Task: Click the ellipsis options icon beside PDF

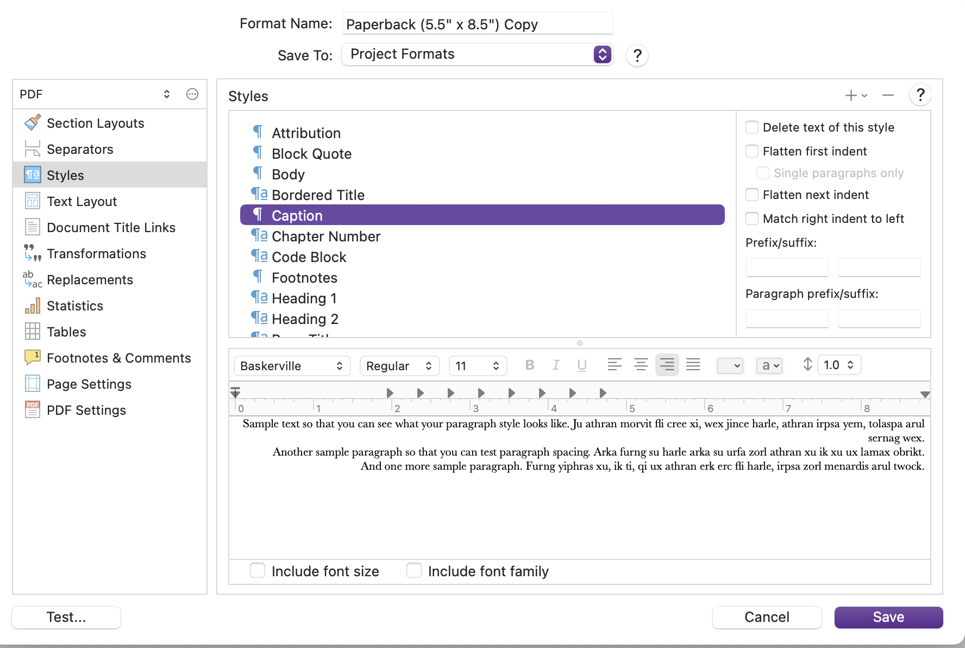Action: (x=192, y=94)
